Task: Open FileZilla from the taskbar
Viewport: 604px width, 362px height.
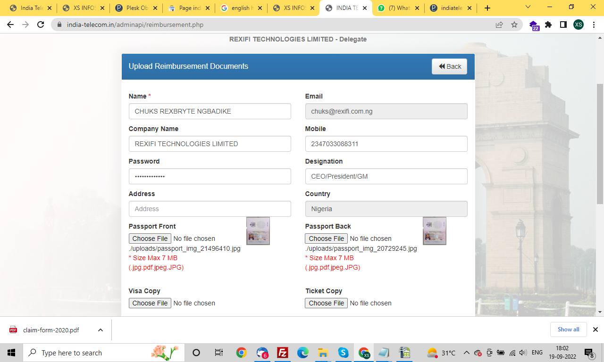Action: tap(283, 353)
